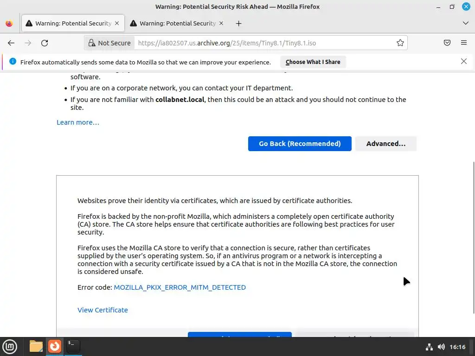Minimize the Firefox window
Screen dimensions: 475x356
tap(438, 6)
